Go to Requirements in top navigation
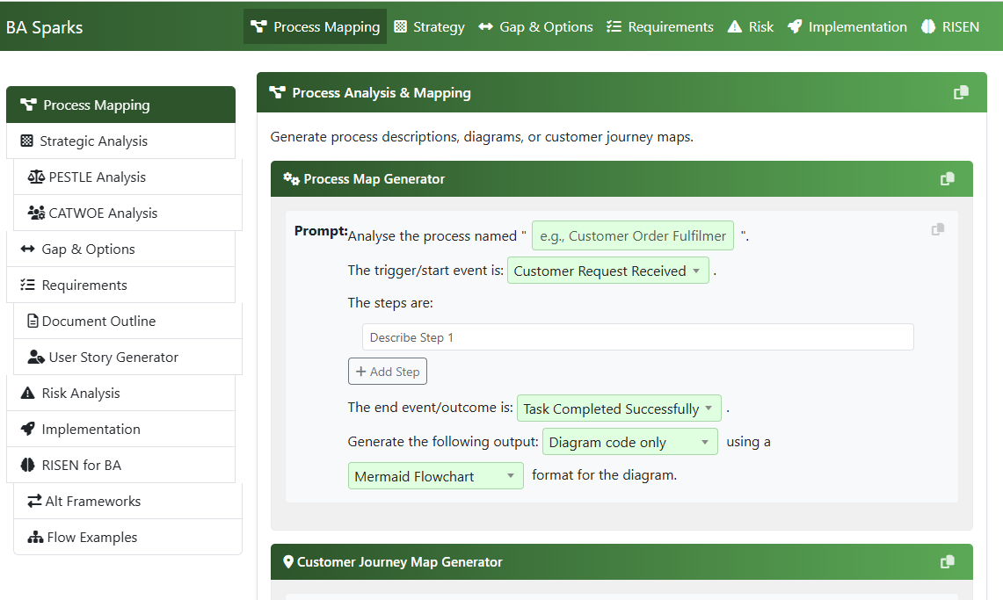The image size is (1003, 600). (x=659, y=27)
